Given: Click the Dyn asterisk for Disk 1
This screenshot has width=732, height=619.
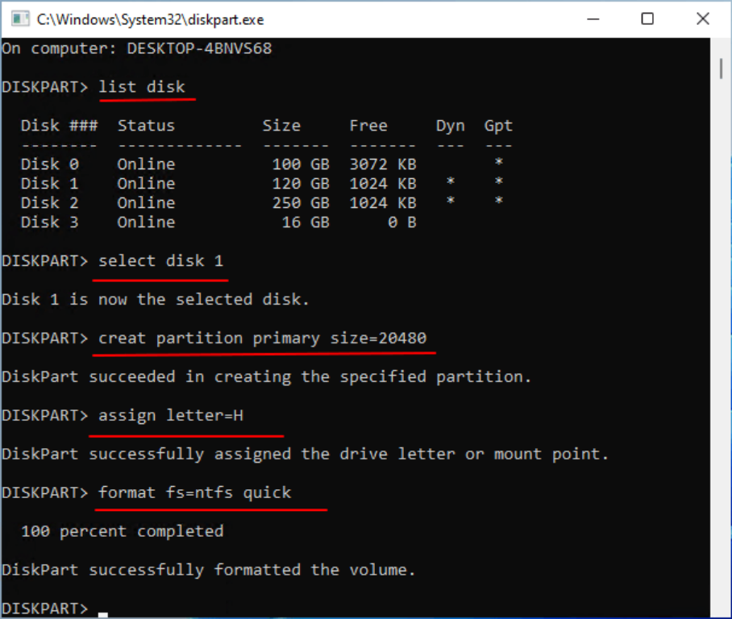Looking at the screenshot, I should coord(451,181).
